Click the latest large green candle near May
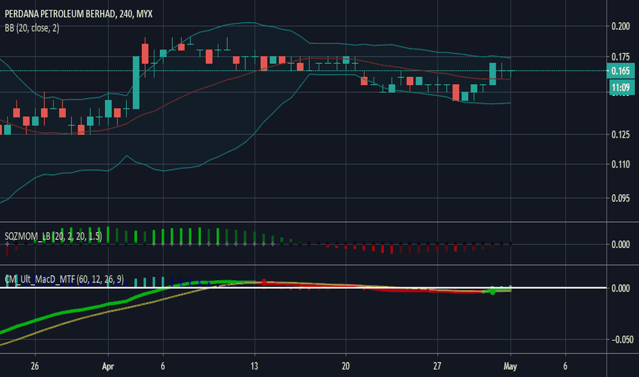This screenshot has height=377, width=639. (x=493, y=74)
